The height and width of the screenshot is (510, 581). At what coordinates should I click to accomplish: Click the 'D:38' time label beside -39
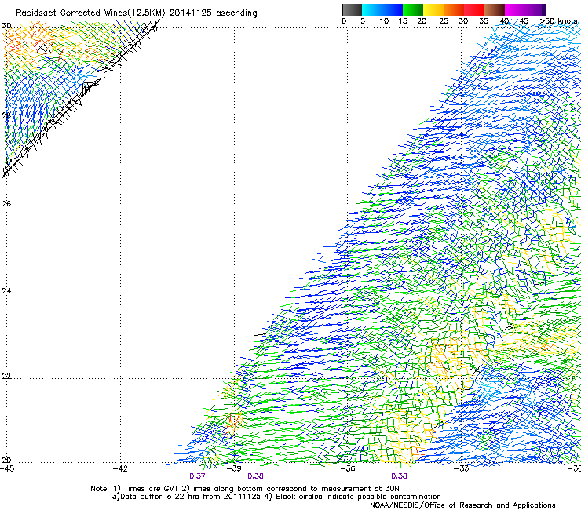[x=255, y=476]
